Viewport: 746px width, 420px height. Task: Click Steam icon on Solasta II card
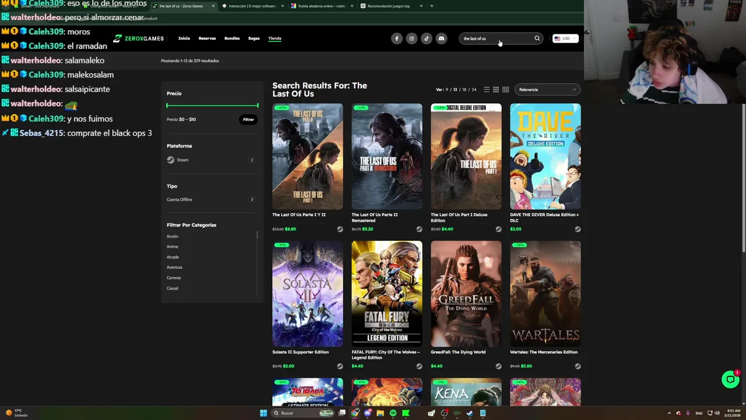point(340,366)
